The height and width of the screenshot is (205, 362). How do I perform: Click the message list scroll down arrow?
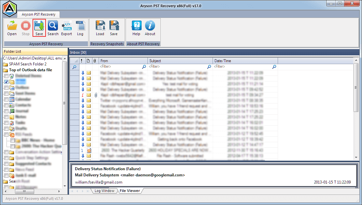pos(356,157)
